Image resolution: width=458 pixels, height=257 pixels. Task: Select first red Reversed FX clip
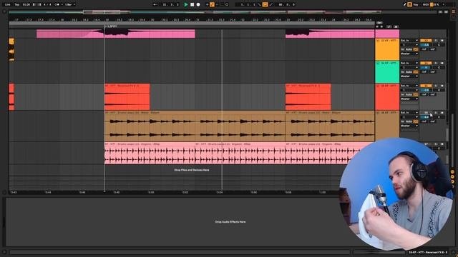pos(127,97)
